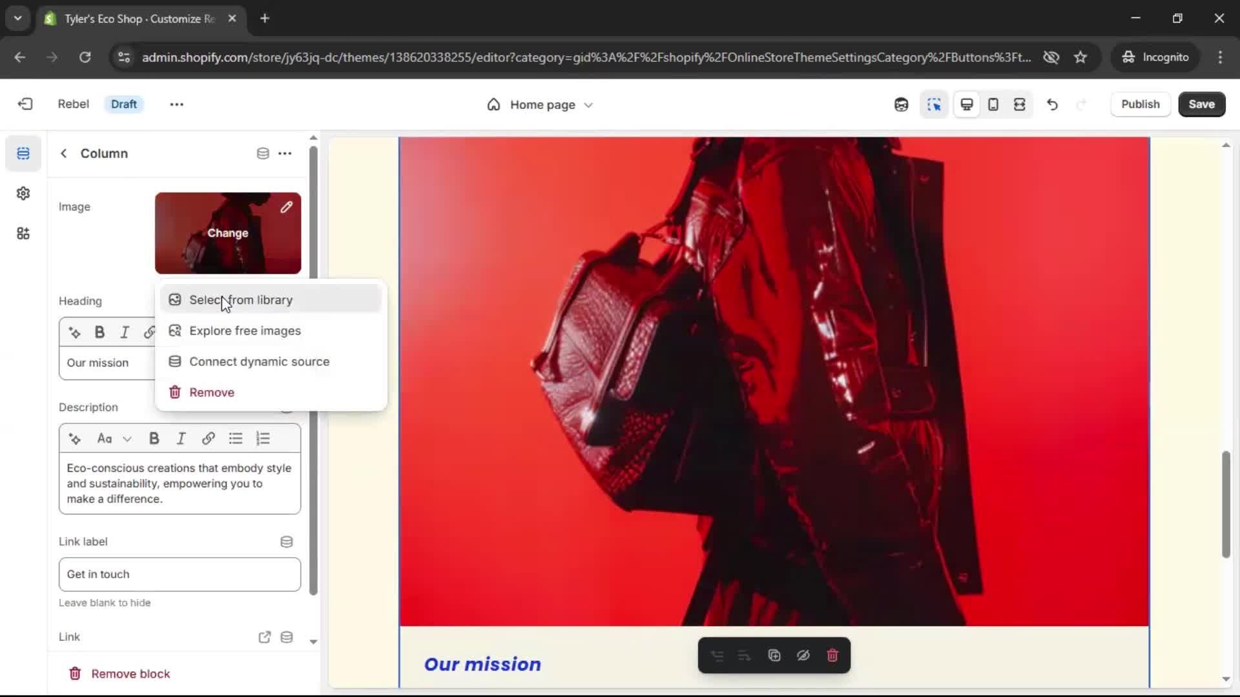Open the three-dot menu next to Draft
The height and width of the screenshot is (697, 1240).
pyautogui.click(x=176, y=105)
